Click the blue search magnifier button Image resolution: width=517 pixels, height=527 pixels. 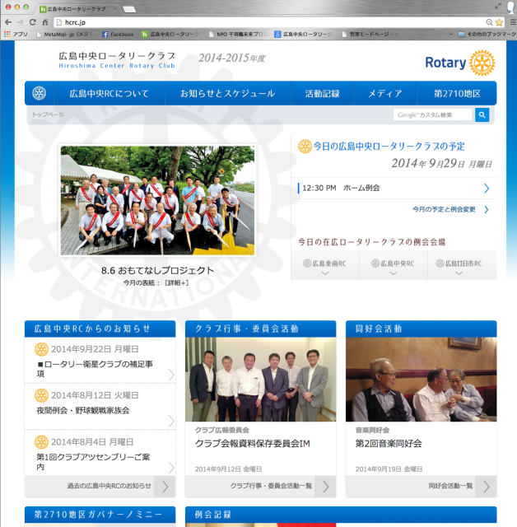482,115
